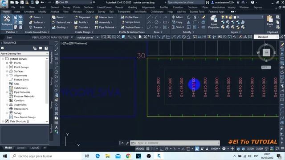Viewport: 285px width, 160px height.
Task: Open the Active Drawing View dropdown
Action: [24, 53]
